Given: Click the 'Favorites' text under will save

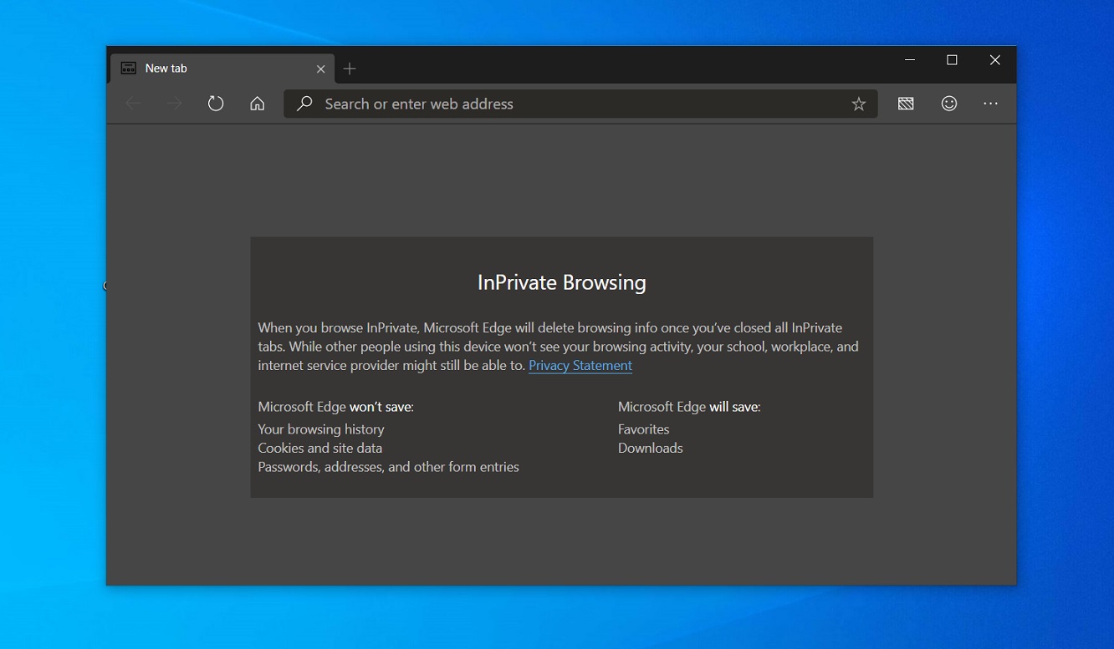Looking at the screenshot, I should click(x=643, y=429).
